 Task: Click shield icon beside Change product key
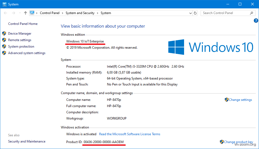[x=222, y=142]
